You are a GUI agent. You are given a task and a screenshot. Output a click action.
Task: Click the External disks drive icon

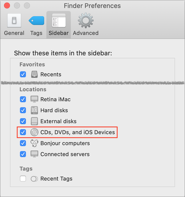pos(34,121)
